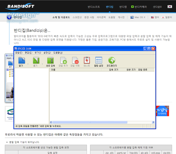Open the 반디소프트 navigation link
Viewport: 176px width, 154px height.
pos(94,7)
